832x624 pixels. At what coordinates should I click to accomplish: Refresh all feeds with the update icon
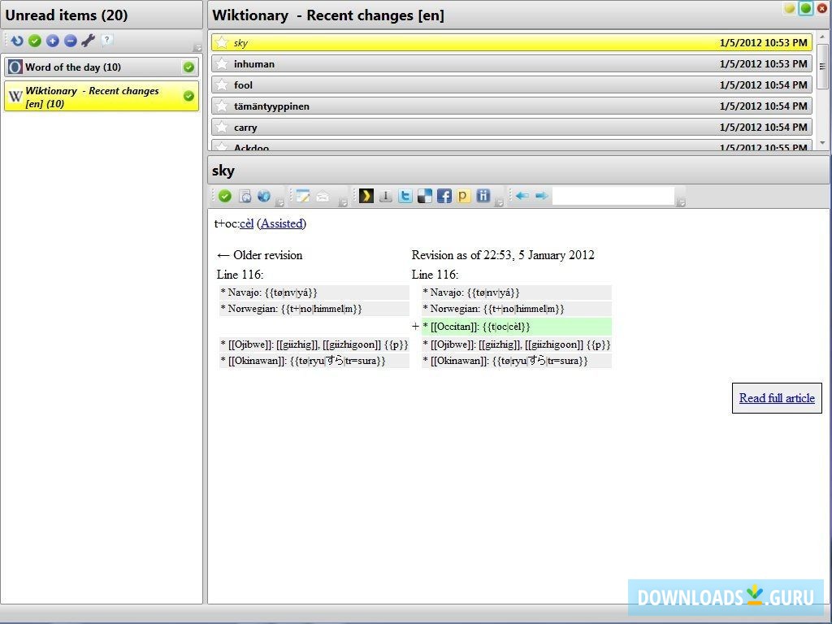coord(16,40)
